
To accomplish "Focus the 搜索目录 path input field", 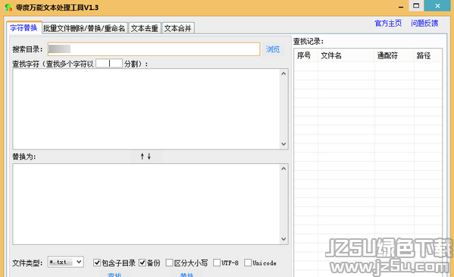I will click(154, 49).
